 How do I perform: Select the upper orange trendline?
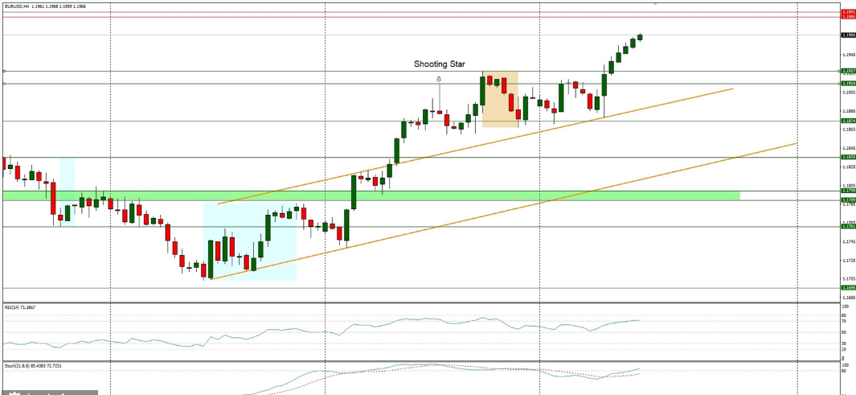(x=475, y=146)
